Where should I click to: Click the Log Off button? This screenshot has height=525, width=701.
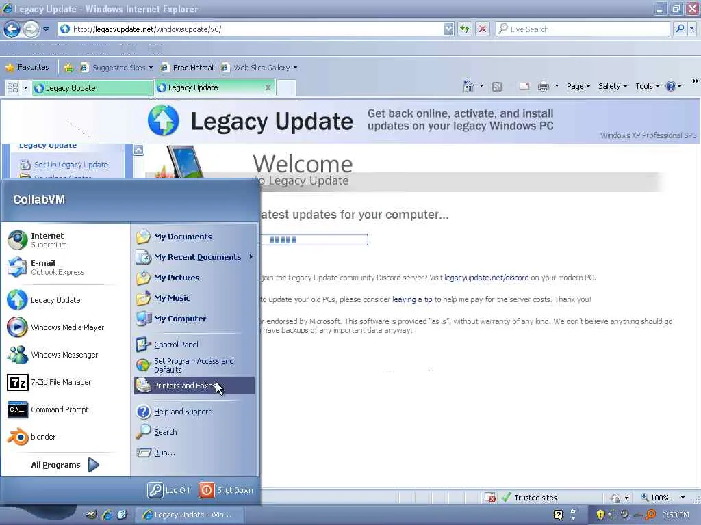click(x=169, y=490)
